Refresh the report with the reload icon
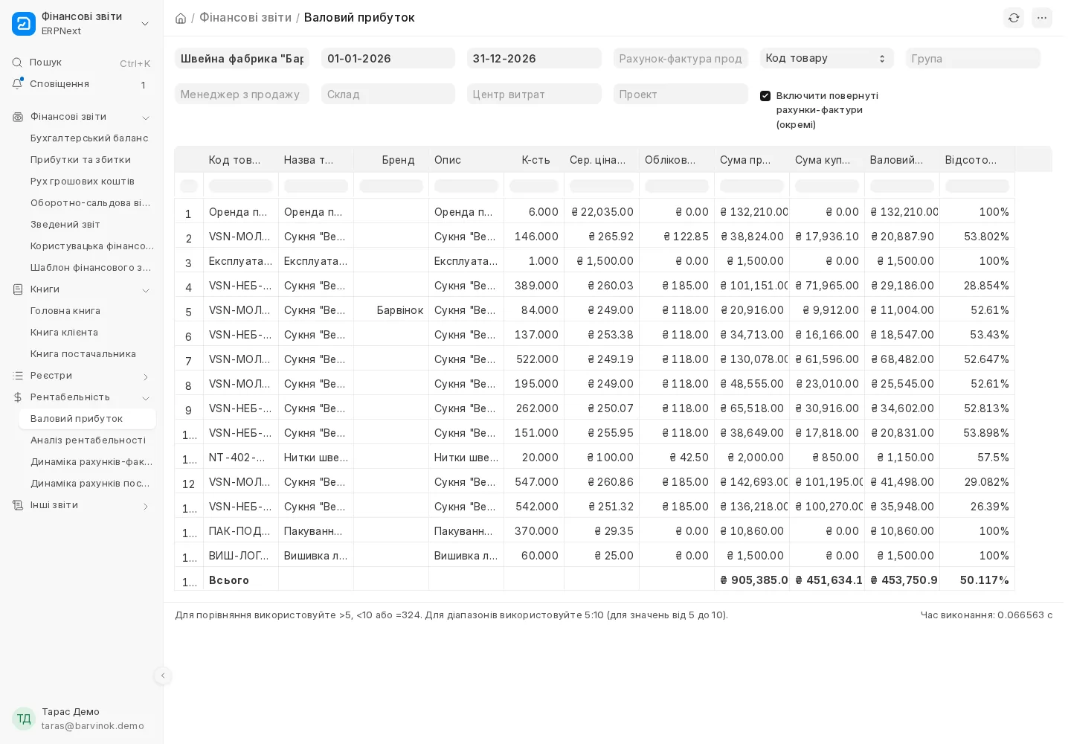Viewport: 1071px width, 744px height. coord(1014,18)
